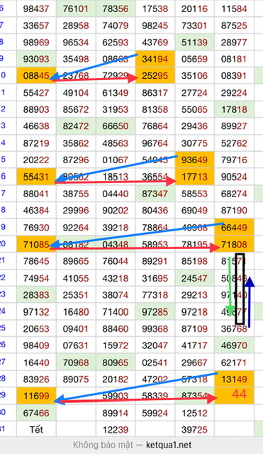Click the ketqua1.net address in the bar
263x454 pixels.
coord(169,445)
